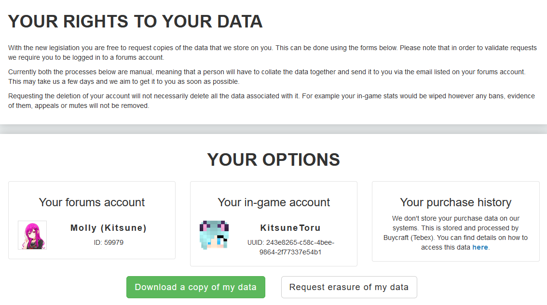
Task: Click the pink-haired forum avatar image
Action: pos(32,235)
